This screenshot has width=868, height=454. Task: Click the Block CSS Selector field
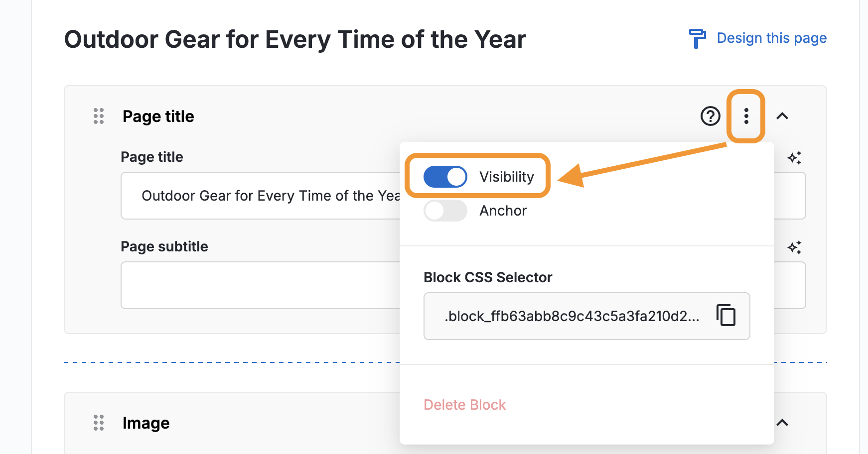(x=571, y=316)
